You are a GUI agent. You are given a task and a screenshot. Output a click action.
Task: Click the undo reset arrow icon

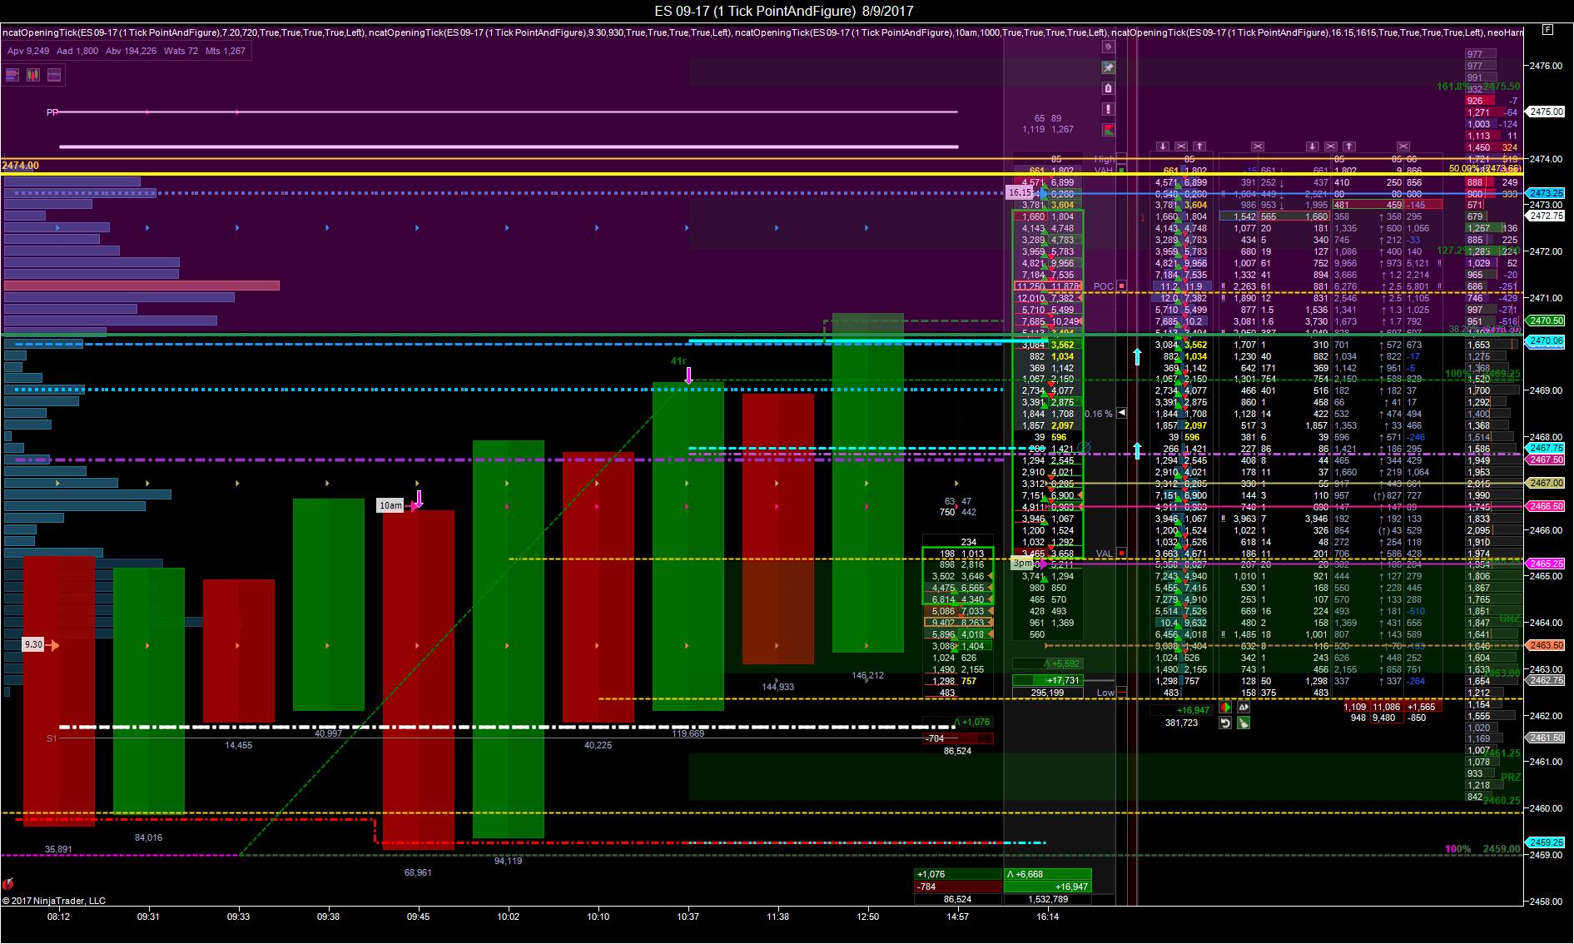1225,723
